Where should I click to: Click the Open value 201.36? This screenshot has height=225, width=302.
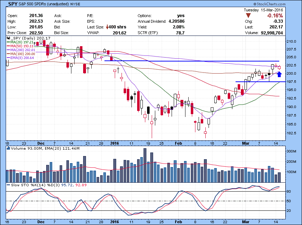[36, 16]
